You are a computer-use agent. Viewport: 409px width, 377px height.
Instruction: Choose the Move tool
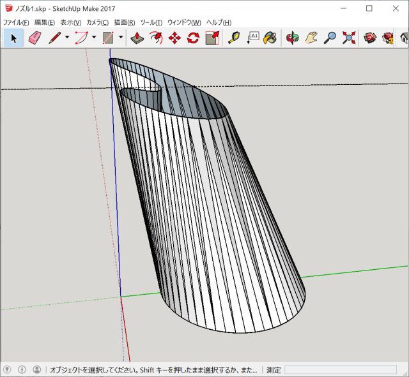[174, 38]
